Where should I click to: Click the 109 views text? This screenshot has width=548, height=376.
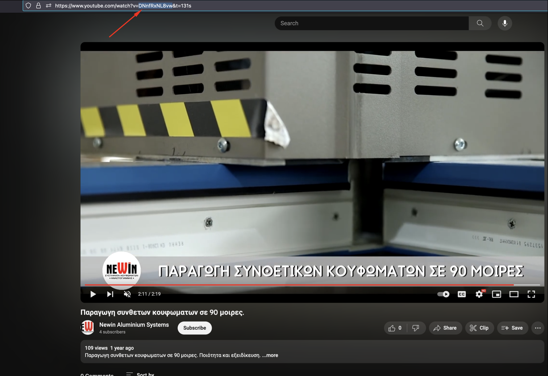pyautogui.click(x=96, y=348)
